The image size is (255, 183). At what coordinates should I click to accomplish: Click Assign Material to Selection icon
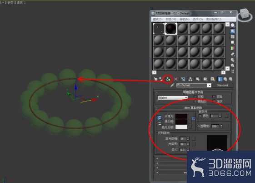pyautogui.click(x=168, y=79)
